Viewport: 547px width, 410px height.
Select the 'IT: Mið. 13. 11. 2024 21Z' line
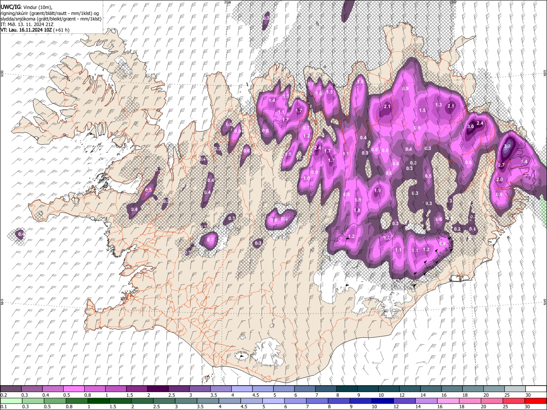[x=27, y=24]
